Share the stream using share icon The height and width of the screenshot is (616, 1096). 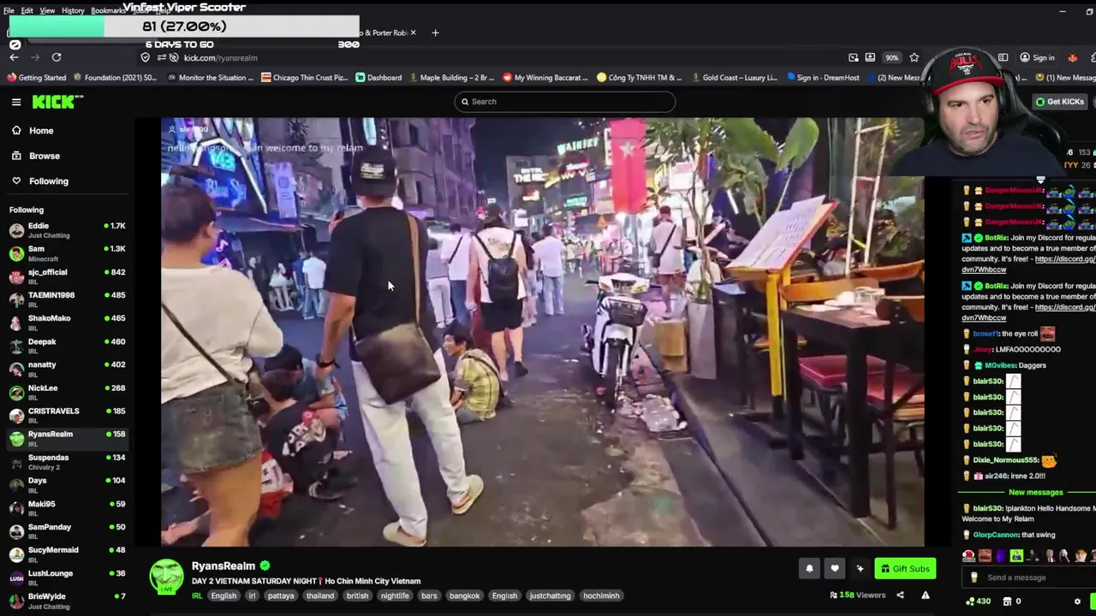tap(900, 595)
